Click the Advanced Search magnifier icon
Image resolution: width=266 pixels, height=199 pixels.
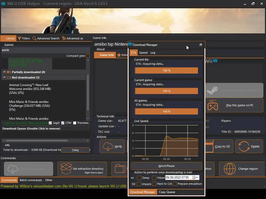click(x=34, y=38)
